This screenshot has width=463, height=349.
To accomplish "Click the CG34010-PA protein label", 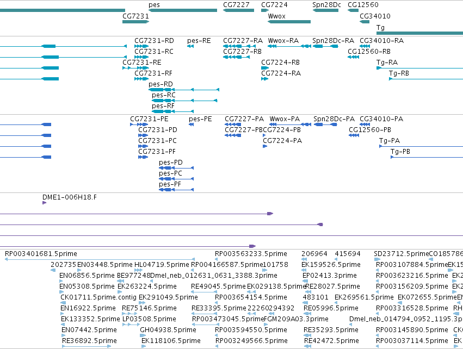I will [x=381, y=119].
